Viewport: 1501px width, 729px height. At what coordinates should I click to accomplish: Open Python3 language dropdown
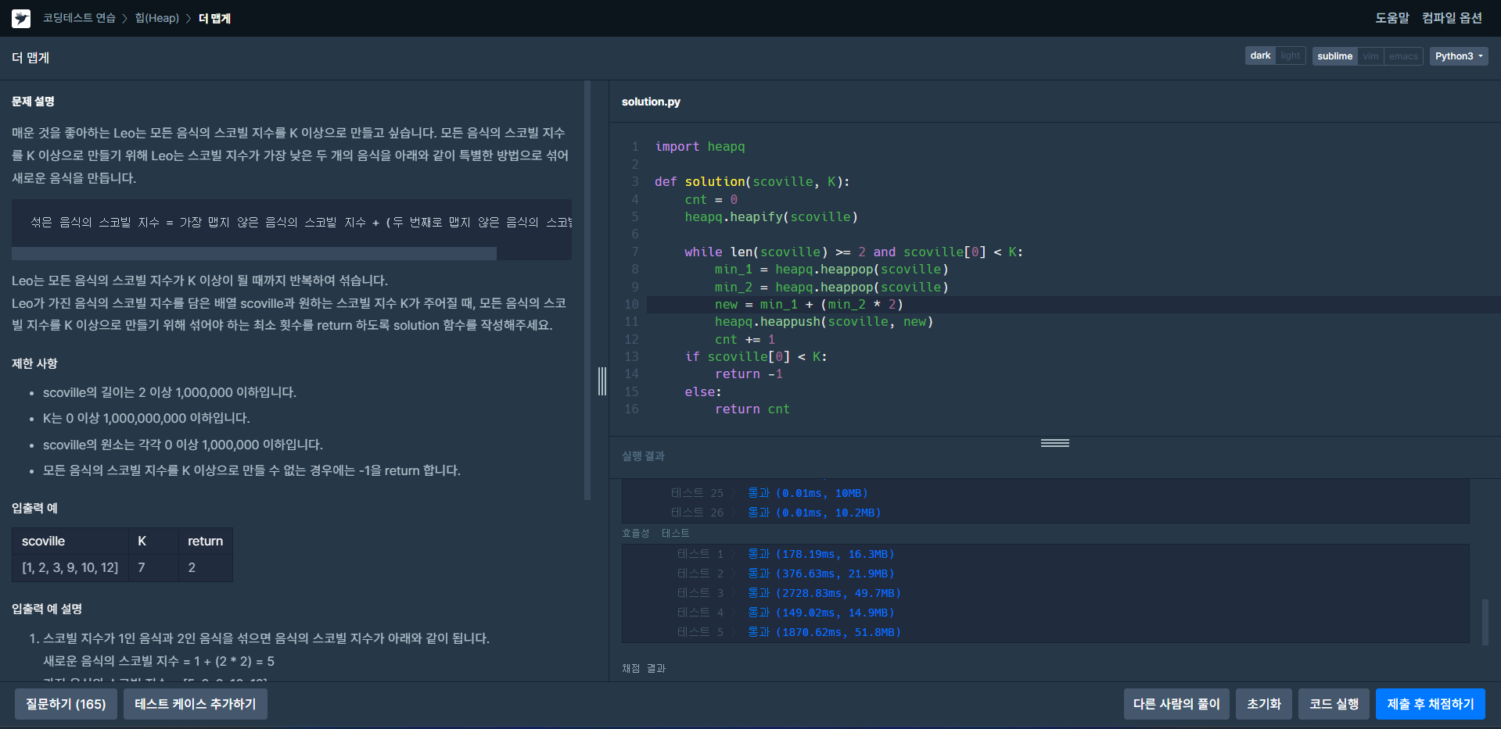click(1459, 55)
